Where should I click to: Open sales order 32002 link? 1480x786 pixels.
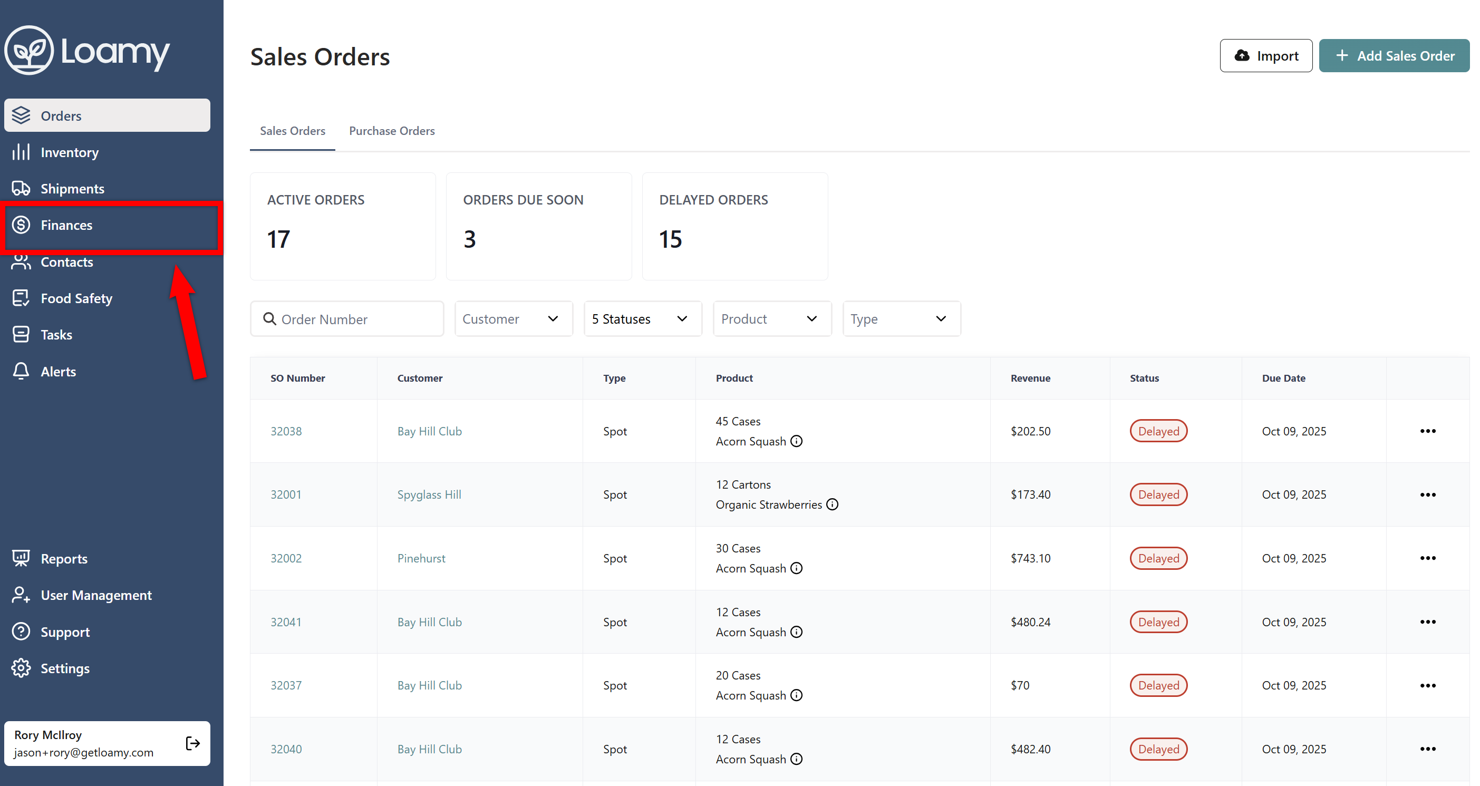pos(286,558)
